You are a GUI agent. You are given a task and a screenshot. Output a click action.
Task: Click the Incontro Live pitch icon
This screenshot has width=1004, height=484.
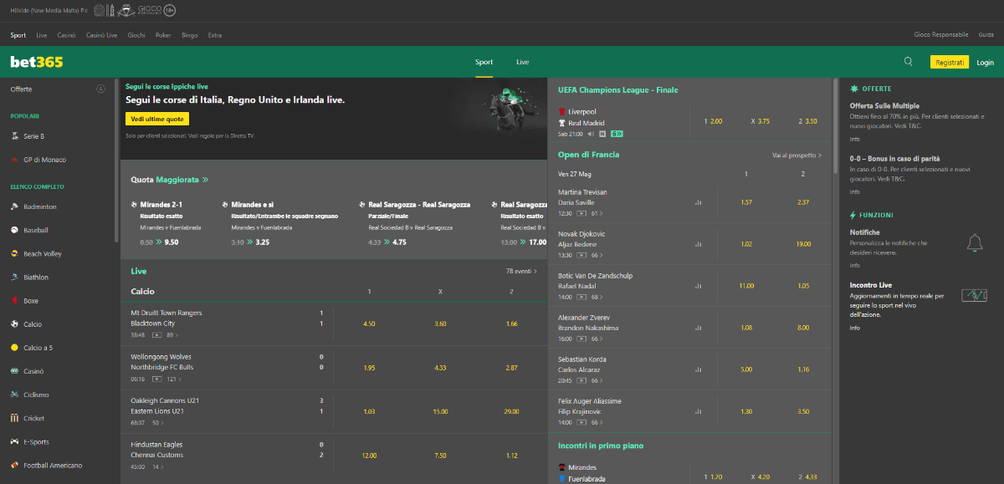point(974,295)
